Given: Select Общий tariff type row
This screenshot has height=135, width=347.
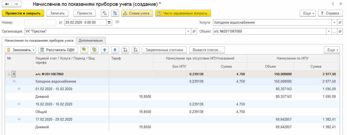Looking at the screenshot, I should (x=41, y=112).
